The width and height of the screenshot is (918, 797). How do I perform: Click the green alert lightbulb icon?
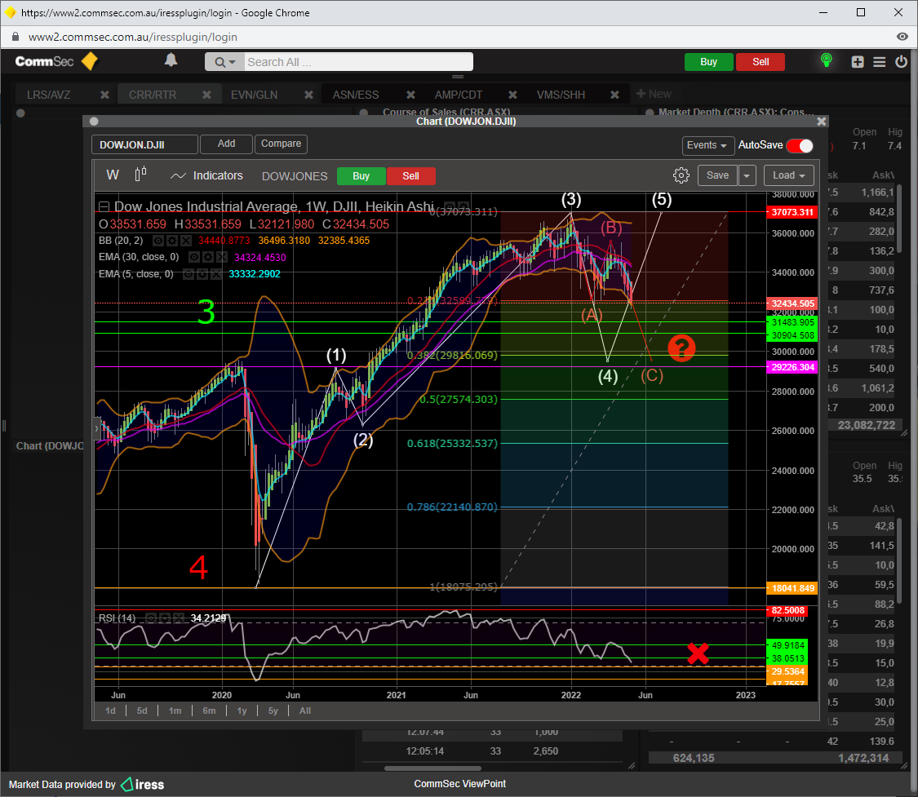826,61
